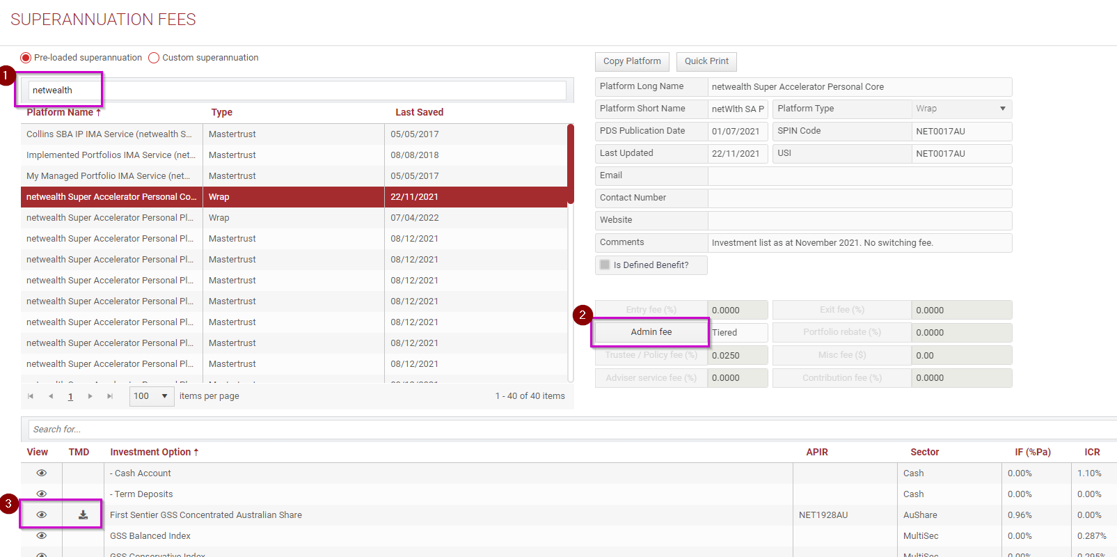Sort investments by APIR column
The height and width of the screenshot is (557, 1117).
(x=817, y=452)
